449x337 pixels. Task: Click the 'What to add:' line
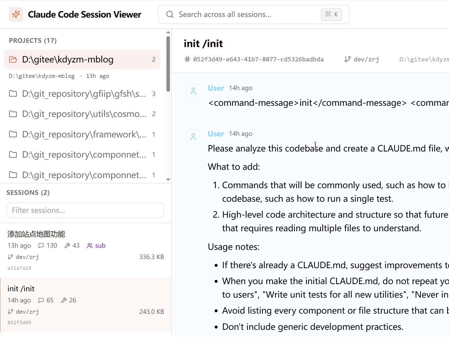(234, 167)
